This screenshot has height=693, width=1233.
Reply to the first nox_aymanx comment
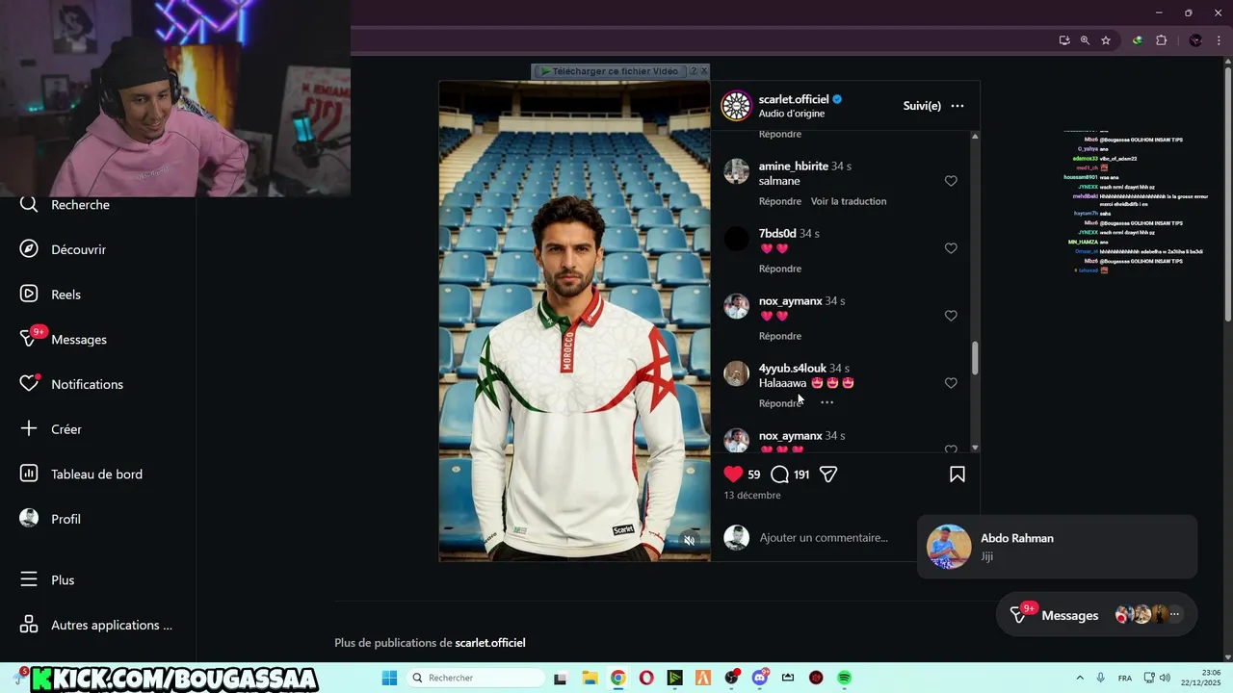click(780, 336)
